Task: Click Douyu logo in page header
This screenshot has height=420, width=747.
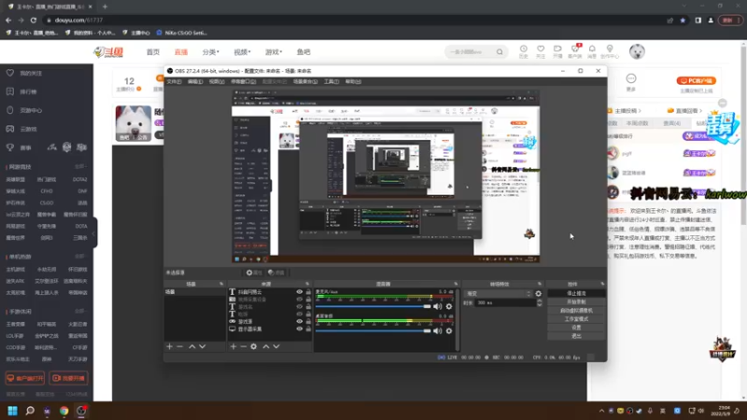Action: click(x=108, y=52)
